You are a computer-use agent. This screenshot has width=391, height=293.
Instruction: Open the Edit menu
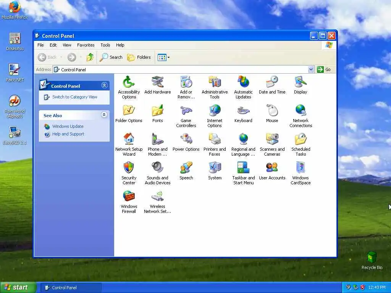[53, 45]
